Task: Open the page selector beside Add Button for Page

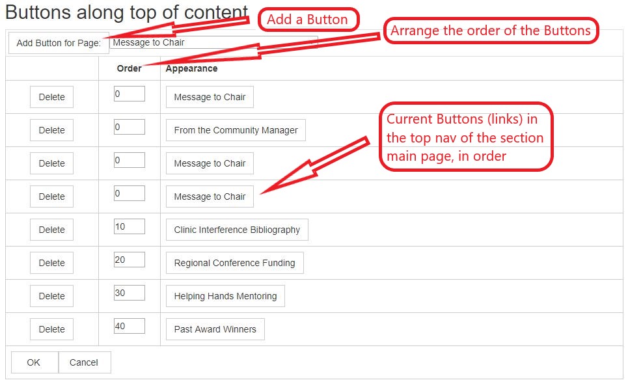Action: 213,42
